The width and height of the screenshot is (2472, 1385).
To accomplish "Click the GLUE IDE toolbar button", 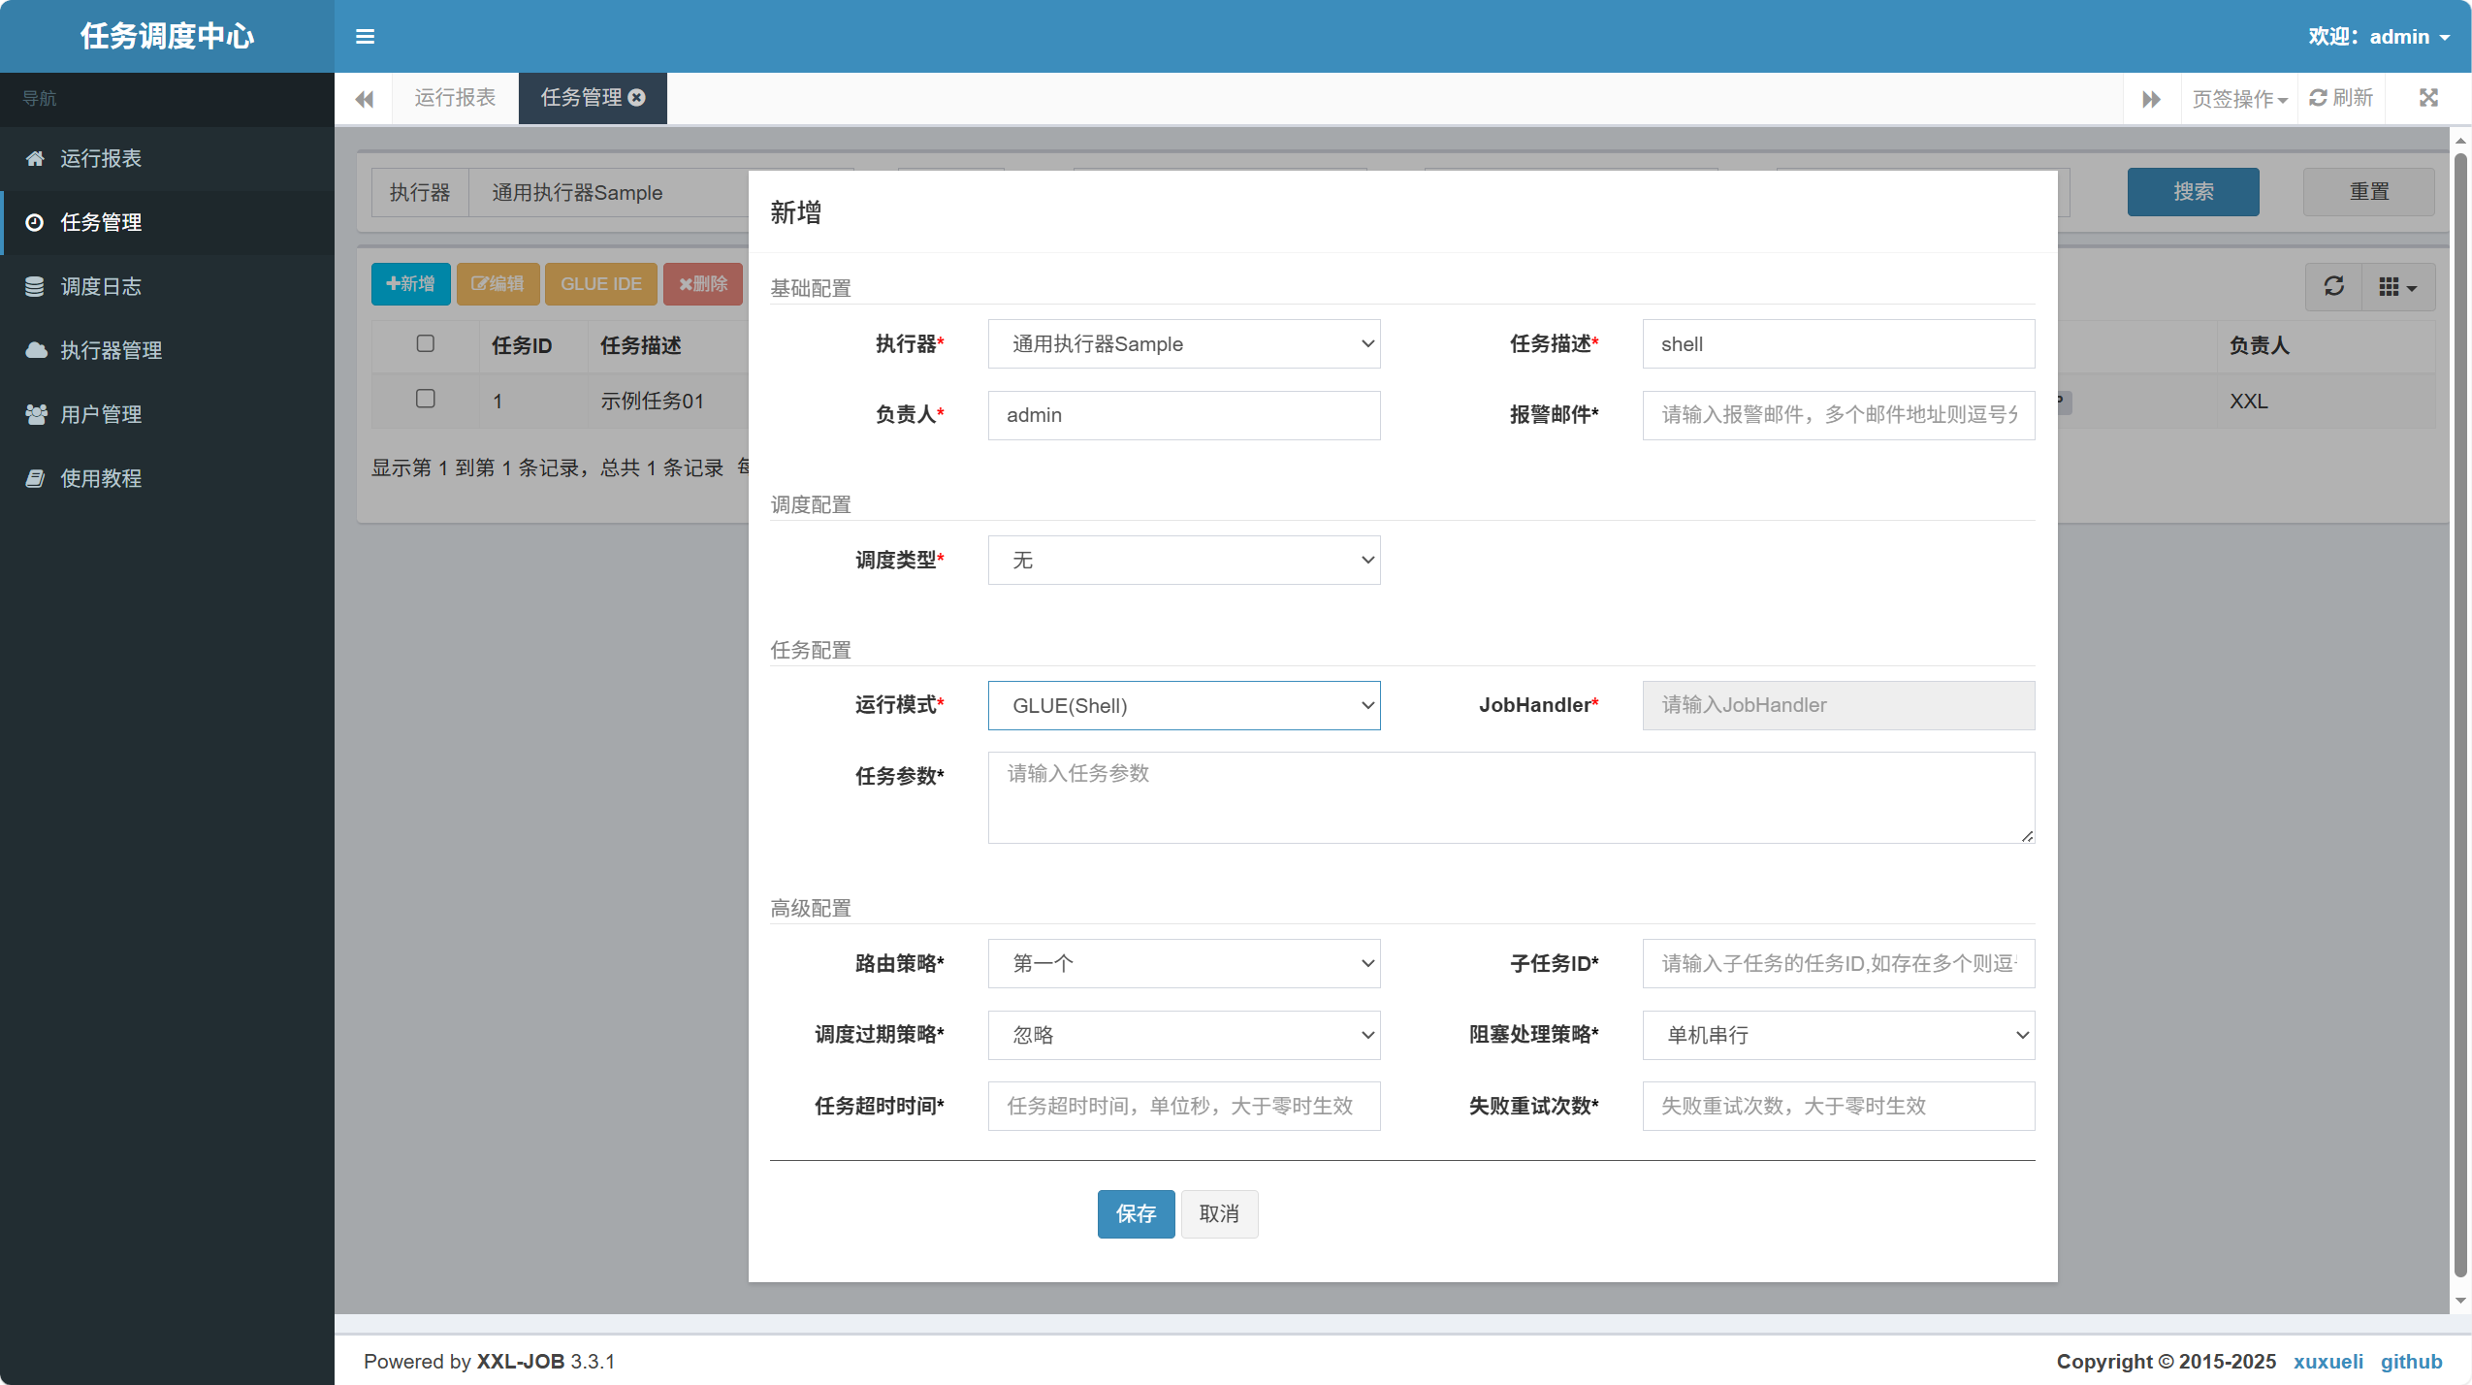I will 600,283.
